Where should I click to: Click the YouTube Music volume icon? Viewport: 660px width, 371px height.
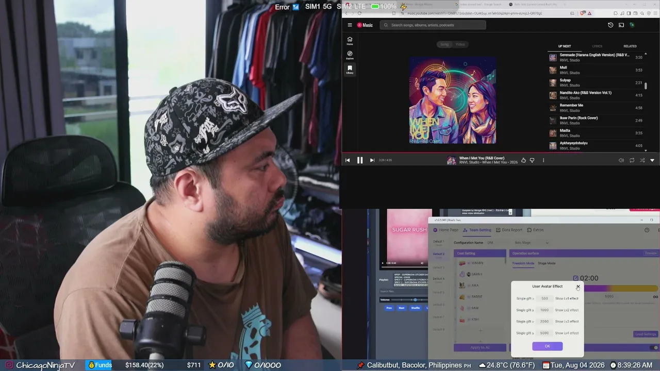(x=621, y=160)
